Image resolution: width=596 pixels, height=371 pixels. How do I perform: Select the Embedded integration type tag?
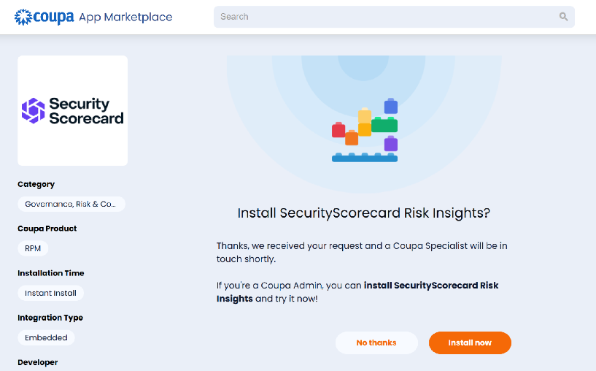[x=46, y=337]
